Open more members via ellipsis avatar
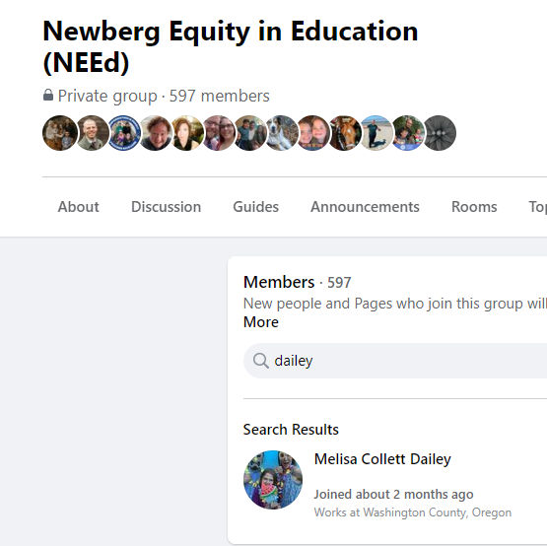547x546 pixels. [440, 133]
